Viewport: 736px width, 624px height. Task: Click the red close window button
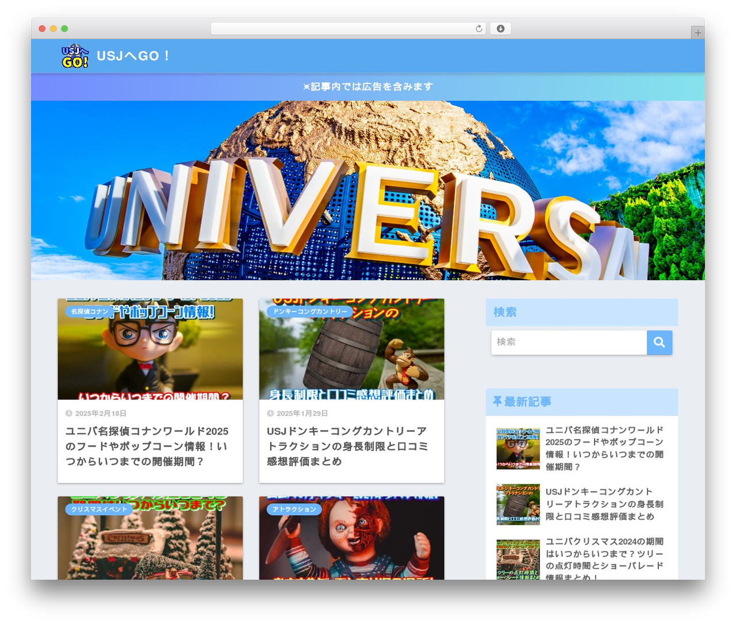coord(42,29)
